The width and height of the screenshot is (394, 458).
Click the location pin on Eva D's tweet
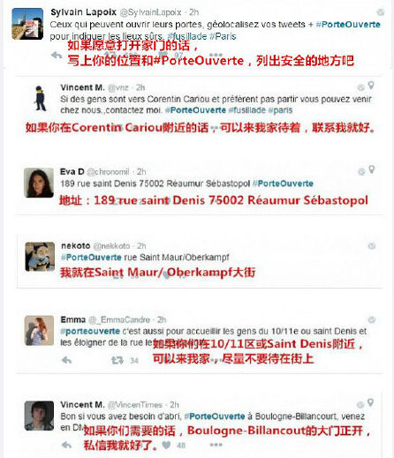[x=372, y=169]
